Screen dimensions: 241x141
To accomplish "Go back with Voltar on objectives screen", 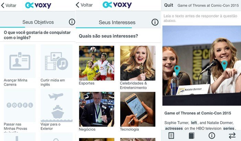I will point(9,6).
